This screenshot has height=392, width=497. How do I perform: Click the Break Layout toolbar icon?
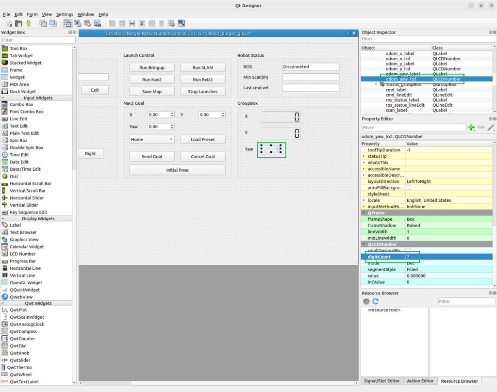point(171,23)
